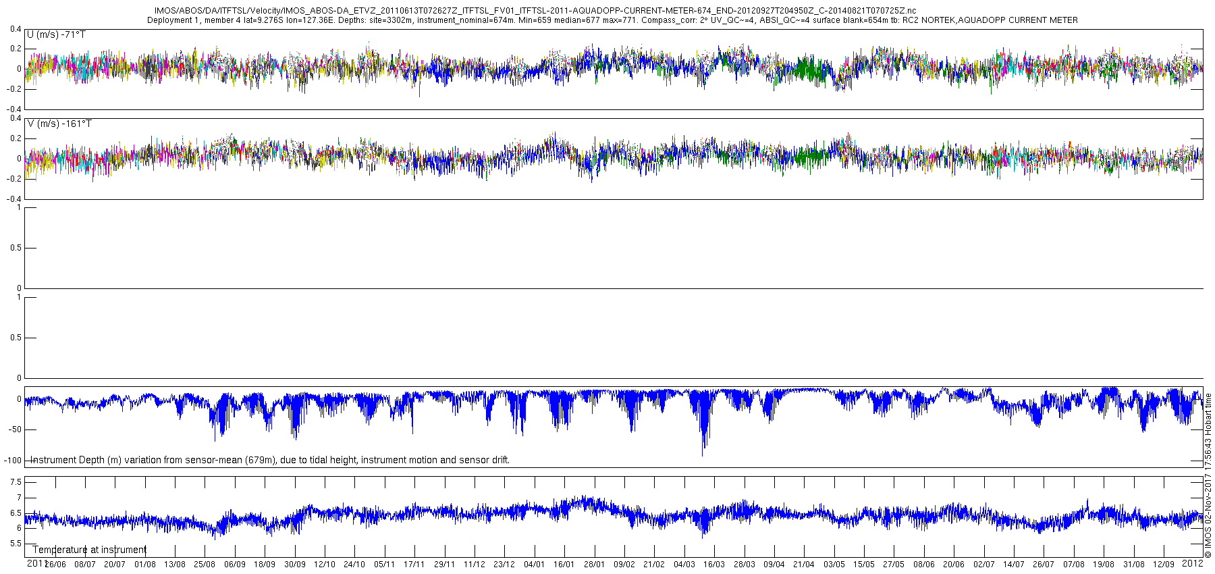Click the vertical '© IMOS 02-Nov-2017' timestamp text

(x=1208, y=476)
